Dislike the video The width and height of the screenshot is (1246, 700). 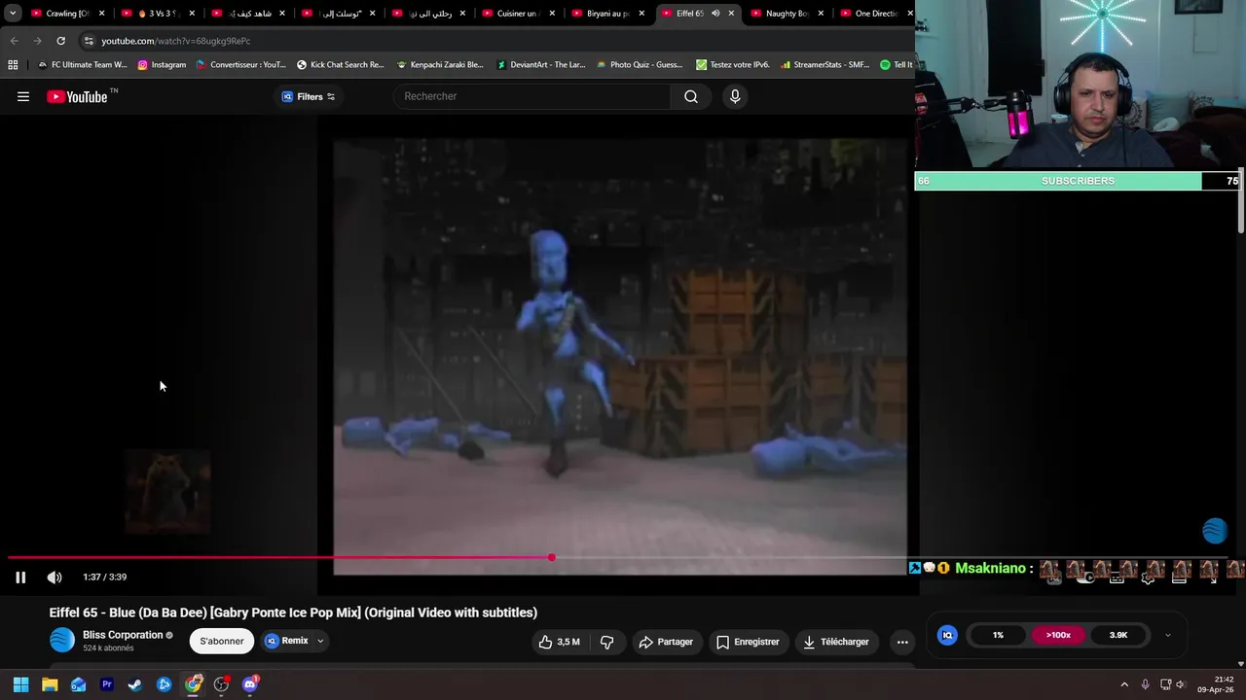606,642
